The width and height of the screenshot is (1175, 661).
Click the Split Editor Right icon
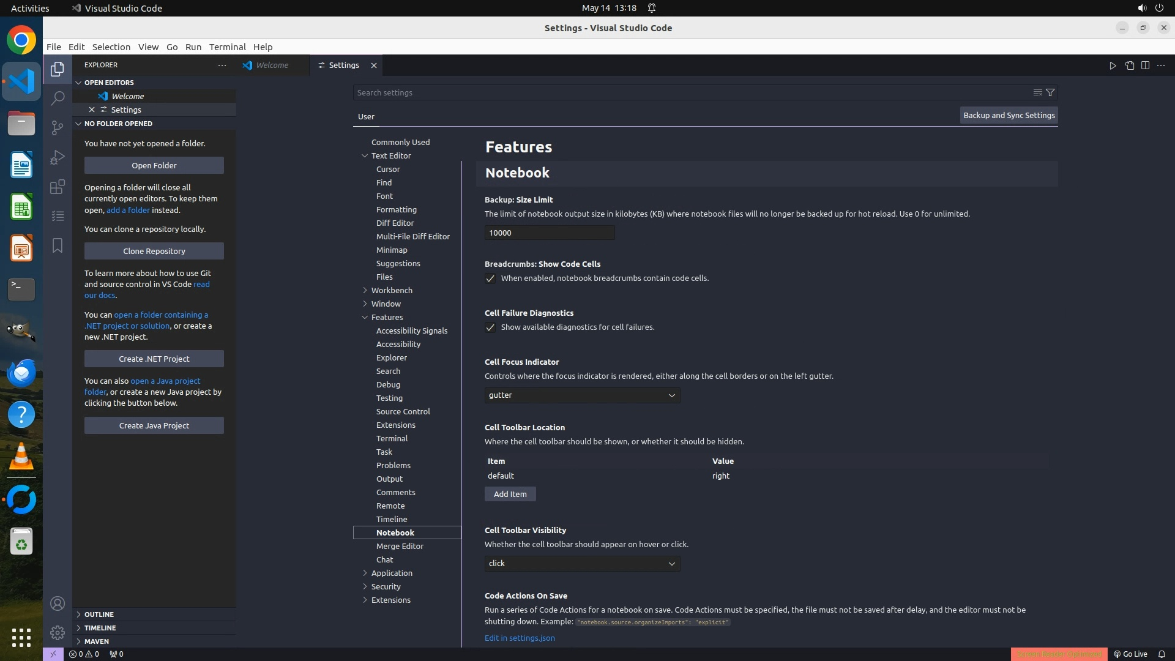(1145, 65)
